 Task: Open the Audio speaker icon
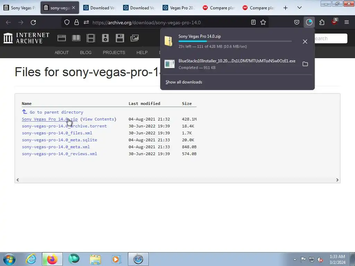[x=105, y=38]
